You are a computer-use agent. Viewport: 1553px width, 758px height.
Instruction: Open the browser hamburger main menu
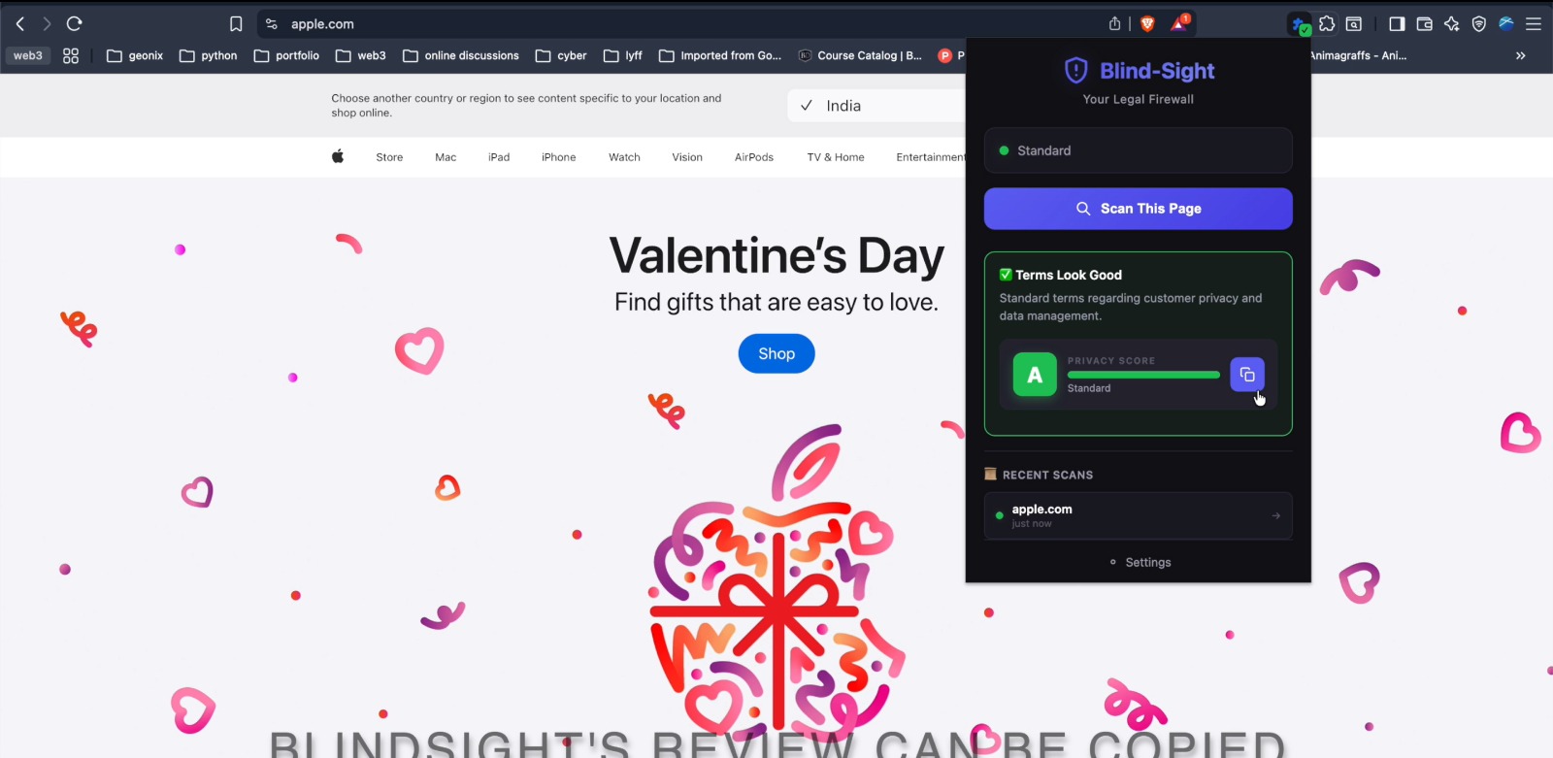pos(1534,24)
